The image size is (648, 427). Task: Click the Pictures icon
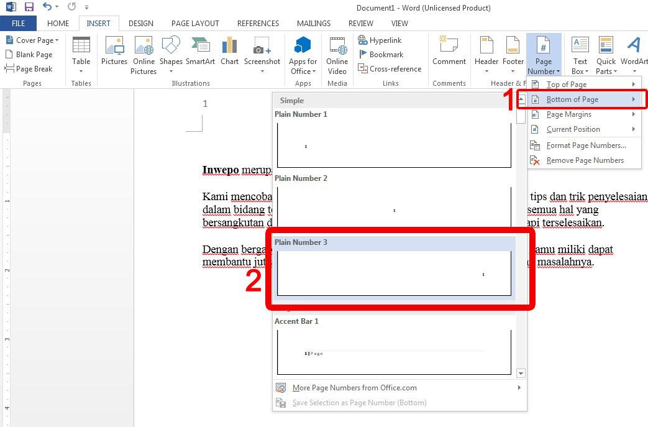click(114, 50)
